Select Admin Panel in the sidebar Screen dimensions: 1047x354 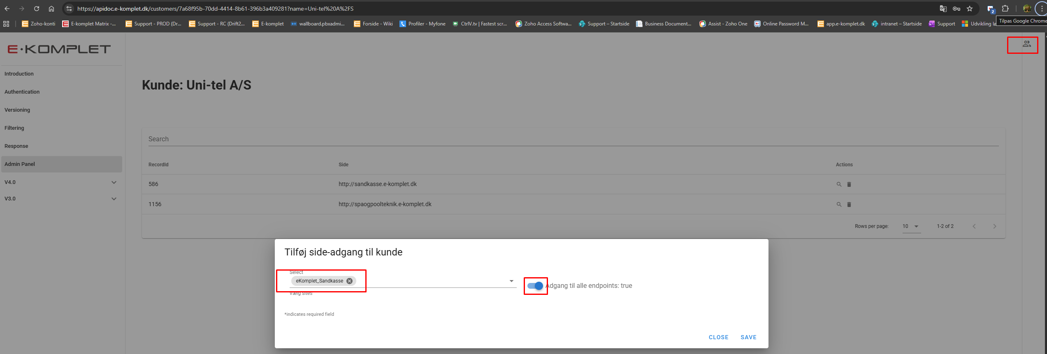[x=20, y=164]
